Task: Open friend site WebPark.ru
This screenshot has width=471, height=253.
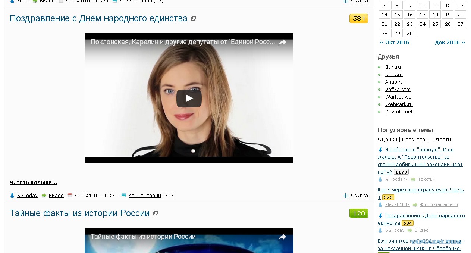Action: [399, 104]
